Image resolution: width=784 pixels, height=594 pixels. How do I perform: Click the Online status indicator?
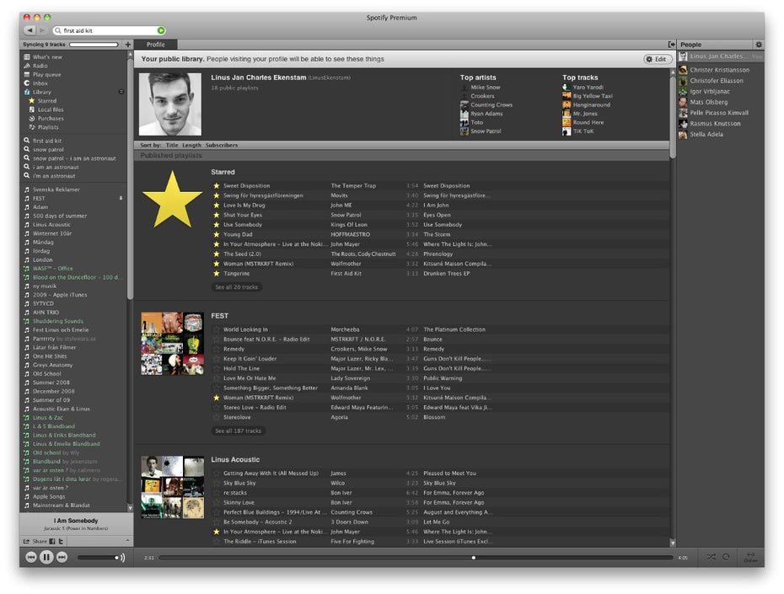pos(750,557)
